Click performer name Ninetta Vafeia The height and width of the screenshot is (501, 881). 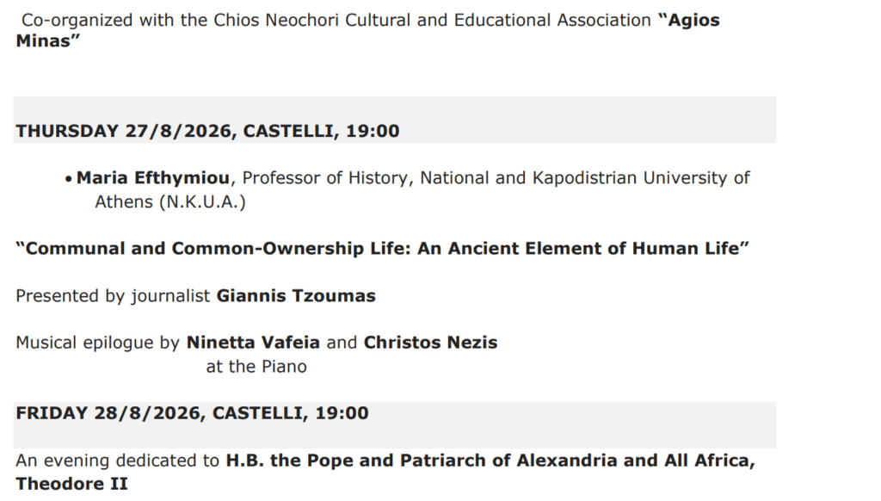coord(253,343)
